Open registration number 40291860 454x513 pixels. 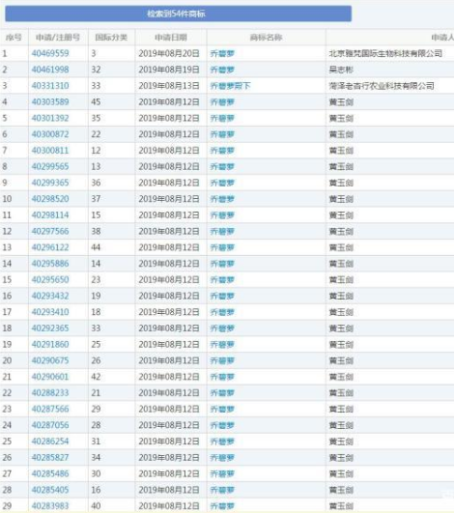(50, 344)
